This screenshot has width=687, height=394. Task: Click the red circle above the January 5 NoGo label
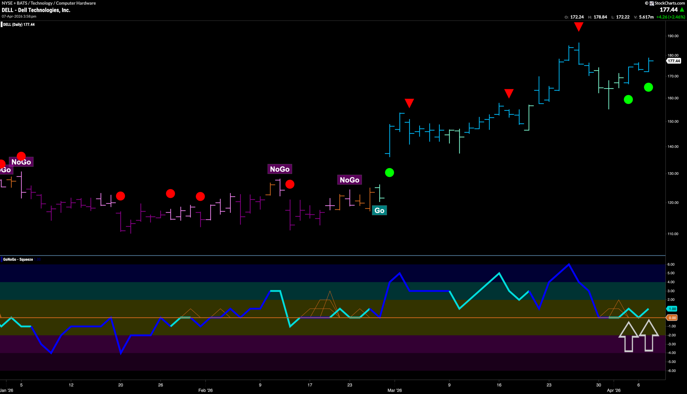21,156
